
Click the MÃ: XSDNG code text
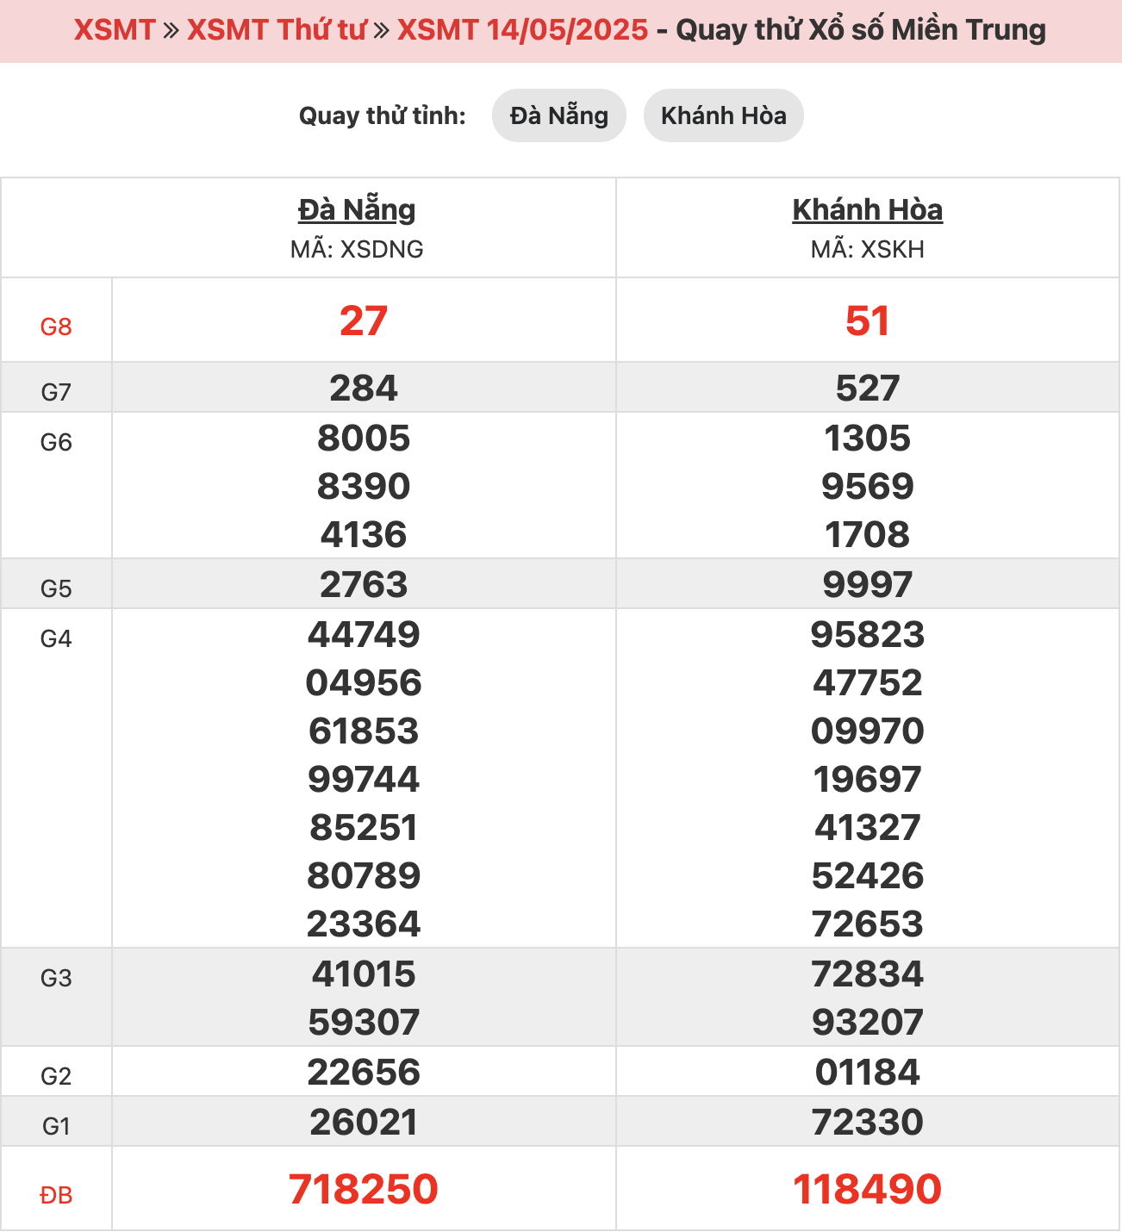[x=357, y=250]
